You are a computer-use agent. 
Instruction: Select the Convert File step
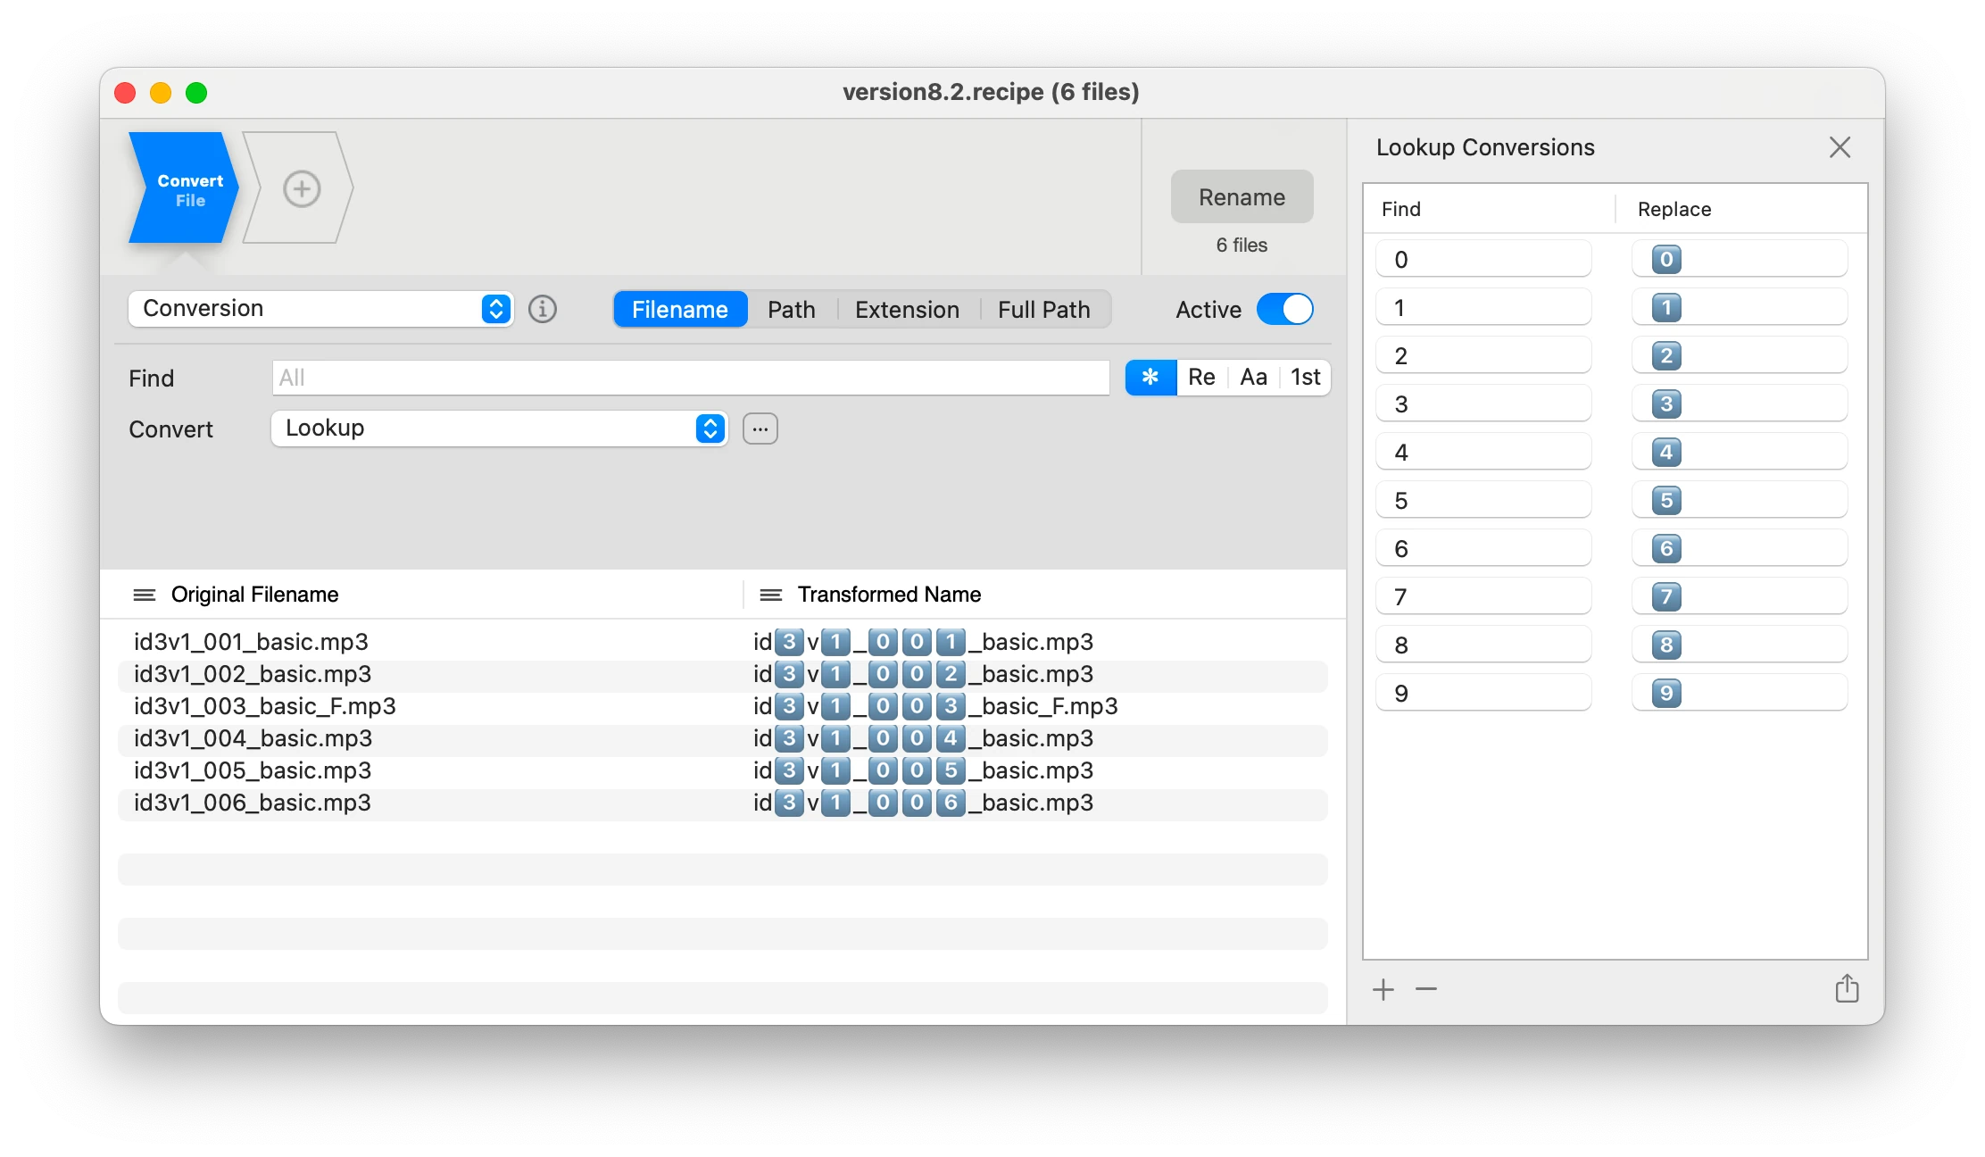tap(185, 189)
